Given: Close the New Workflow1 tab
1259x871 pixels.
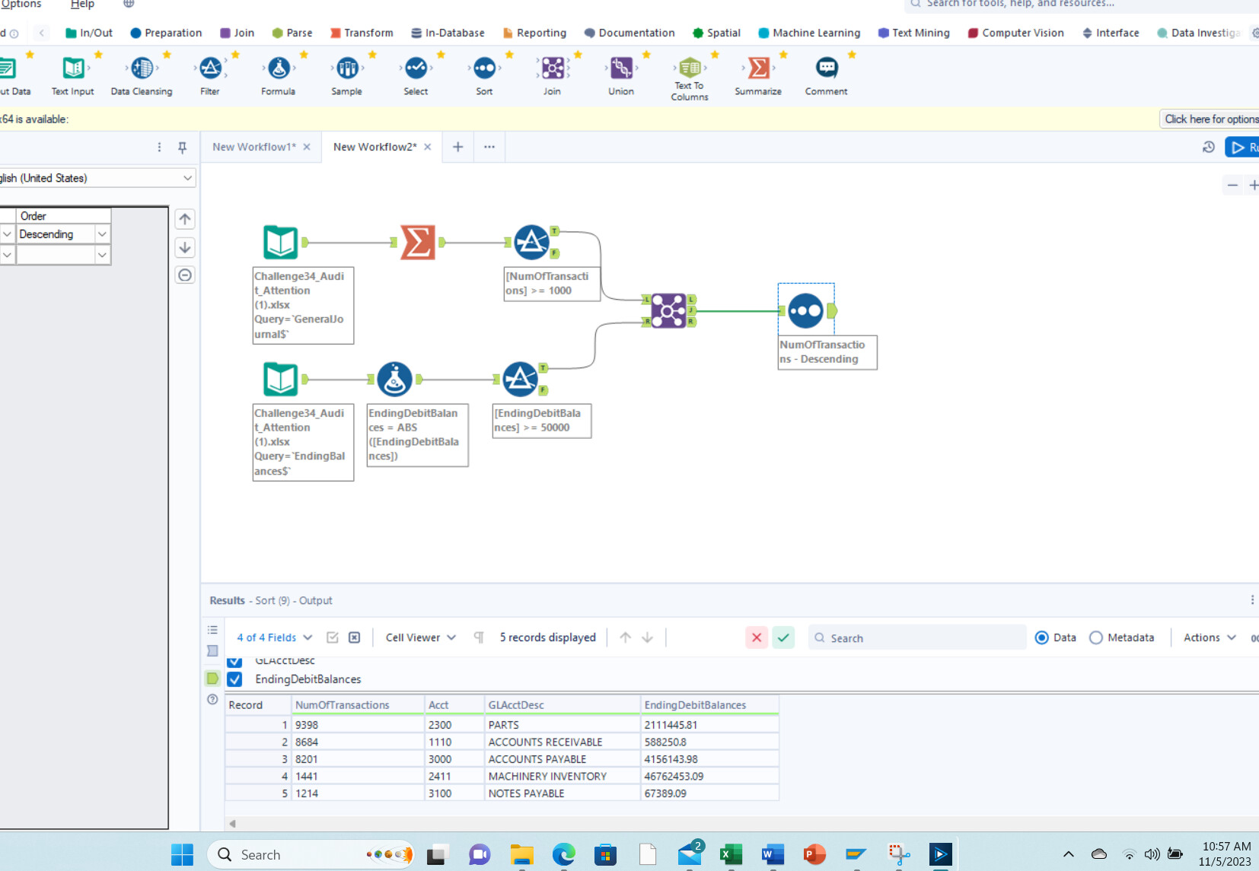Looking at the screenshot, I should pyautogui.click(x=307, y=147).
